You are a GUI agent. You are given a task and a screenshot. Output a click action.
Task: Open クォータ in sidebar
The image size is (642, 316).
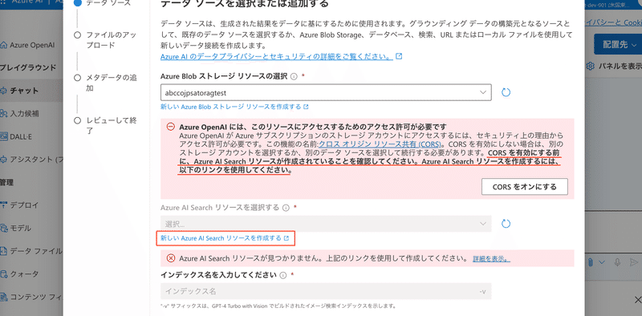25,273
